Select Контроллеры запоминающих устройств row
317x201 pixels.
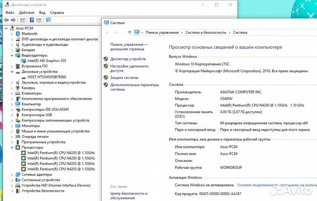55,121
